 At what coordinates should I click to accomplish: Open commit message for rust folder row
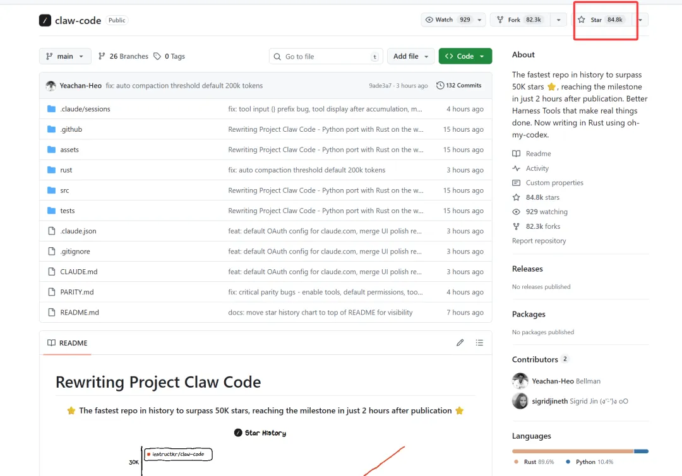click(x=307, y=170)
